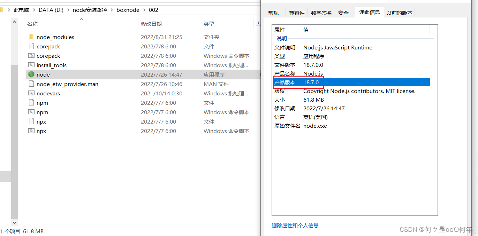The height and width of the screenshot is (236, 478).
Task: Navigate to DATA (D:) via breadcrumb
Action: pos(51,10)
